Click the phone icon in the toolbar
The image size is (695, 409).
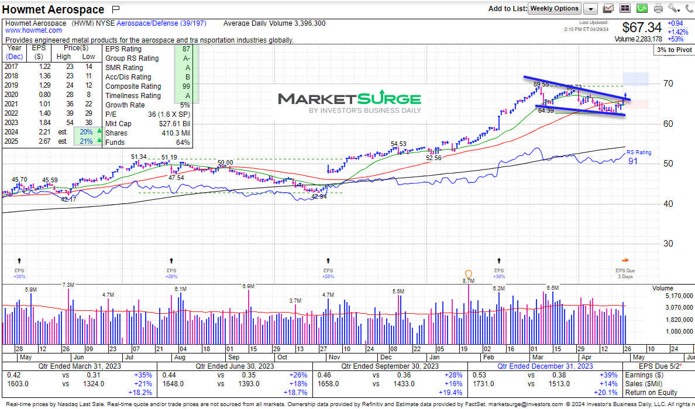[x=689, y=8]
